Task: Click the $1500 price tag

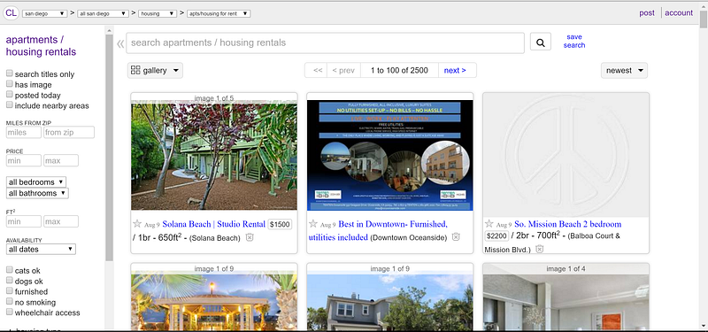Action: 280,224
